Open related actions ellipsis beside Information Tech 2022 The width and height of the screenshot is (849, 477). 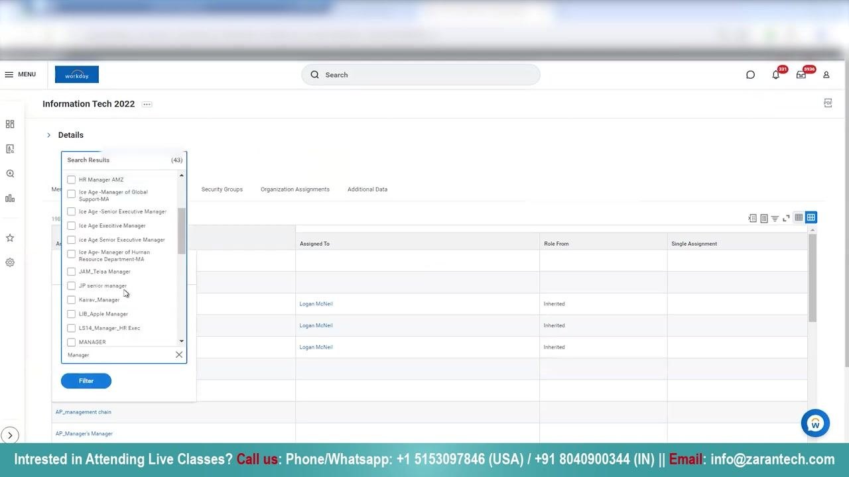147,104
